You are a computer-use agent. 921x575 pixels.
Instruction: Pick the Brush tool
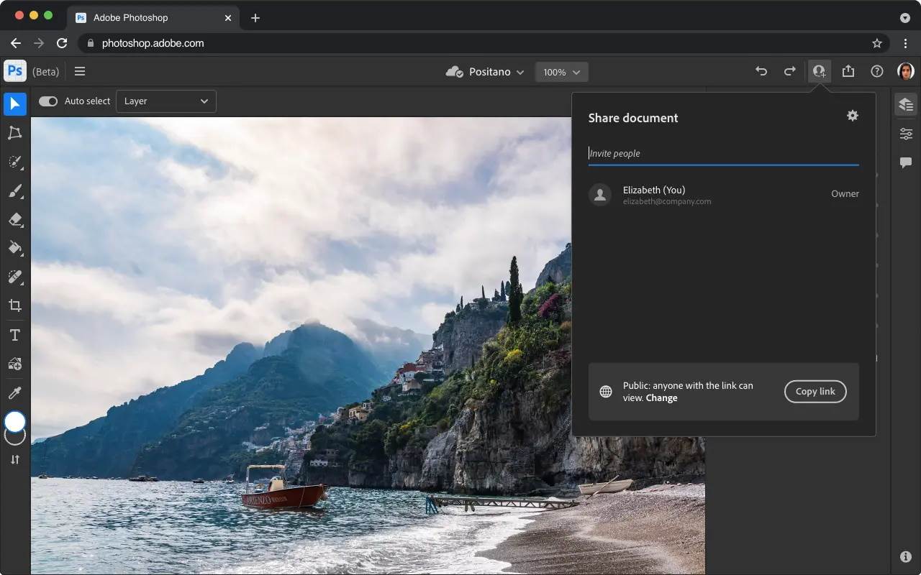pos(14,190)
